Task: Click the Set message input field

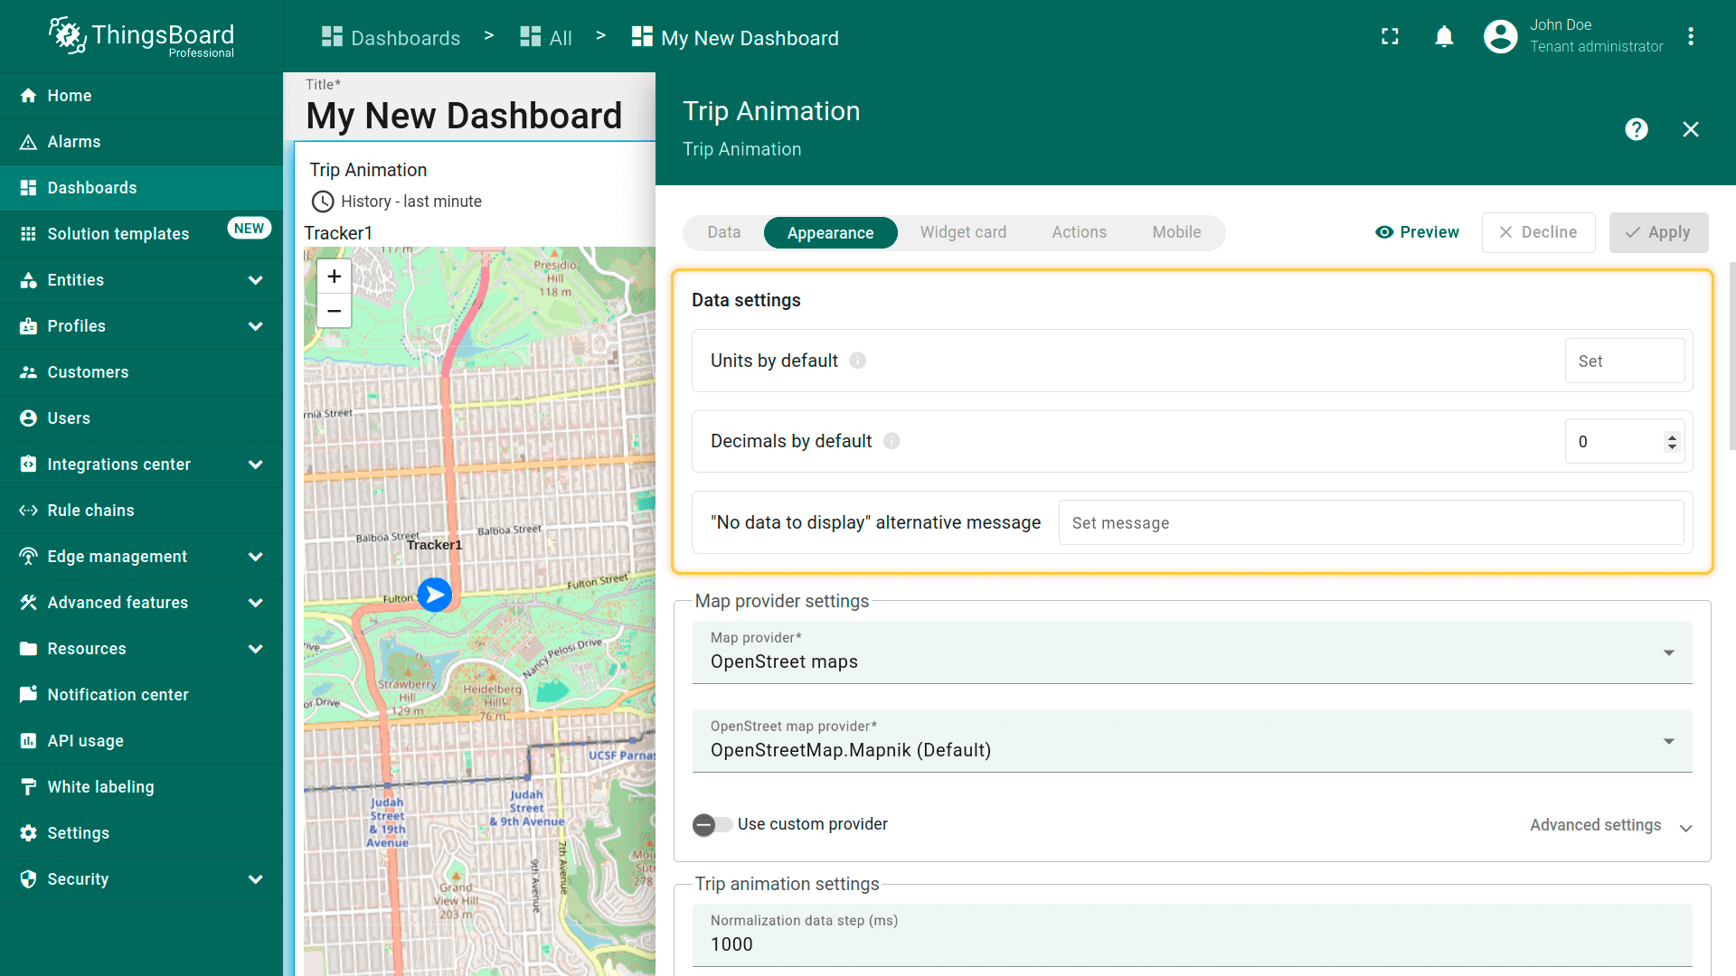Action: (1371, 522)
